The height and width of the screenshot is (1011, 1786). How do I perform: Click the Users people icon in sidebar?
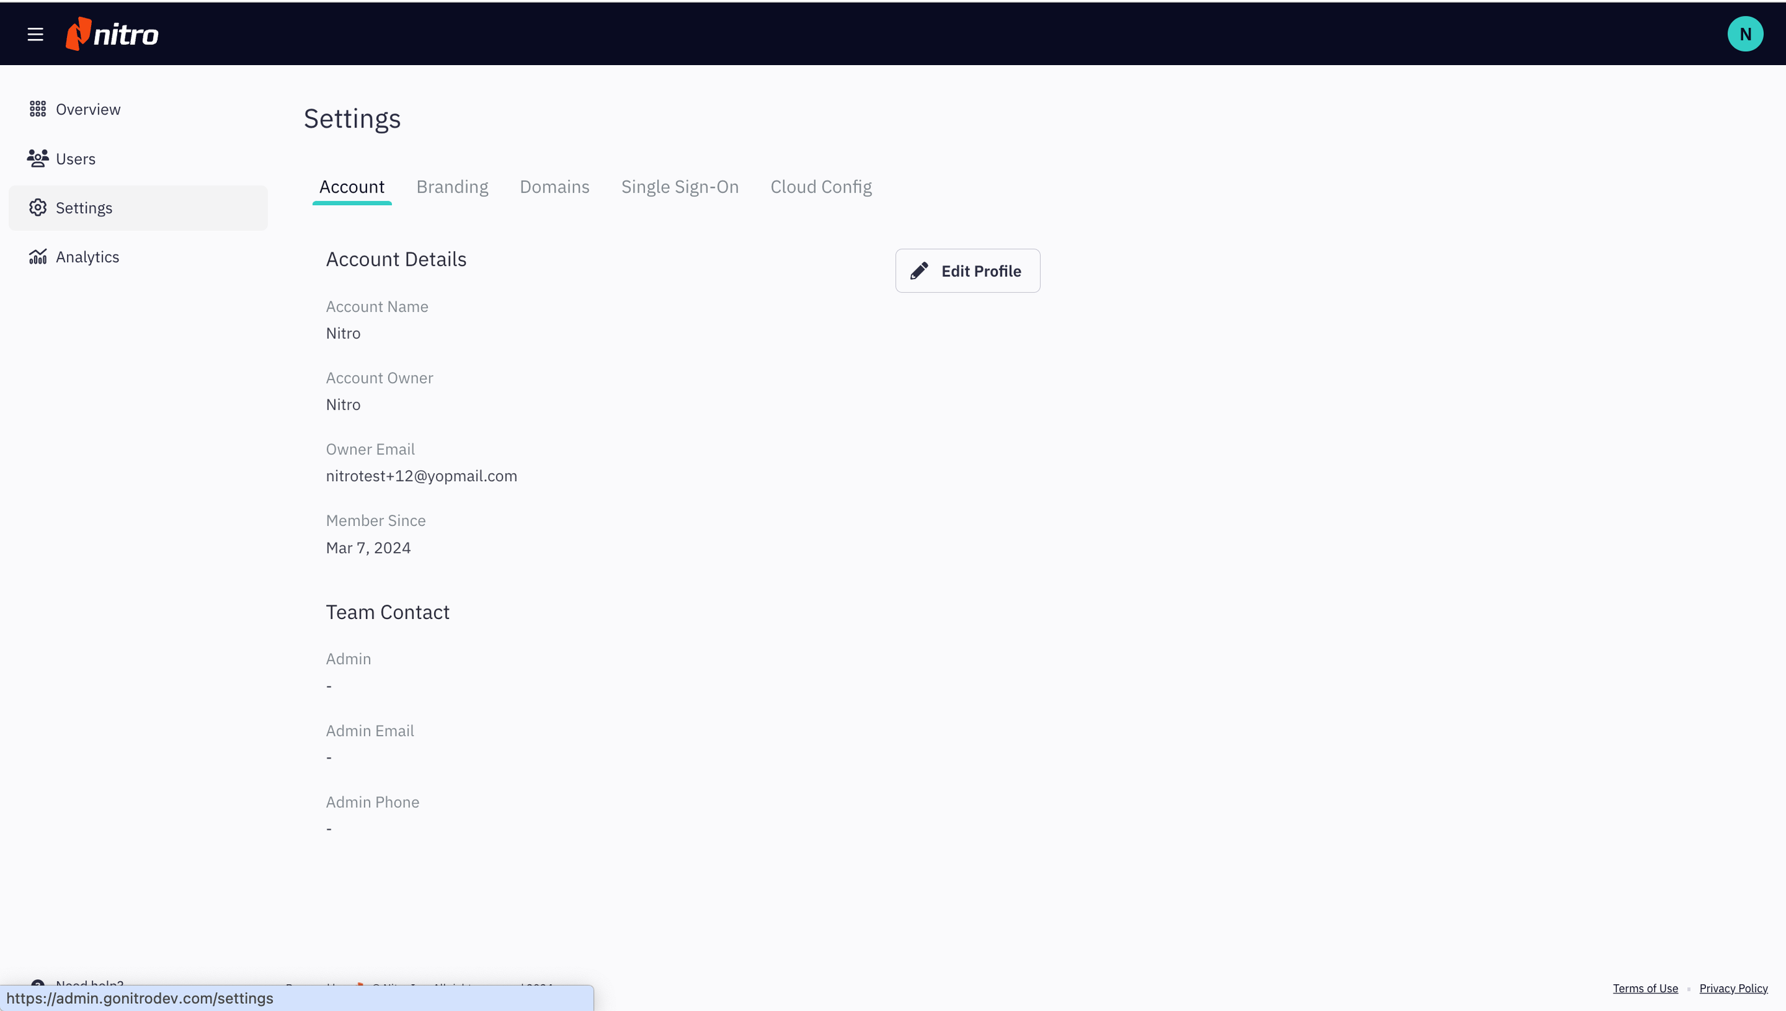click(38, 158)
